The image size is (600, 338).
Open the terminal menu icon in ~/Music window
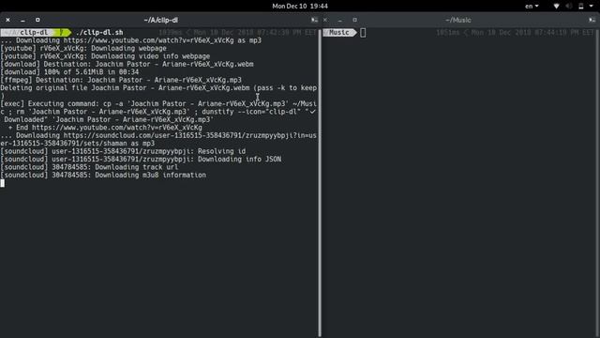592,20
